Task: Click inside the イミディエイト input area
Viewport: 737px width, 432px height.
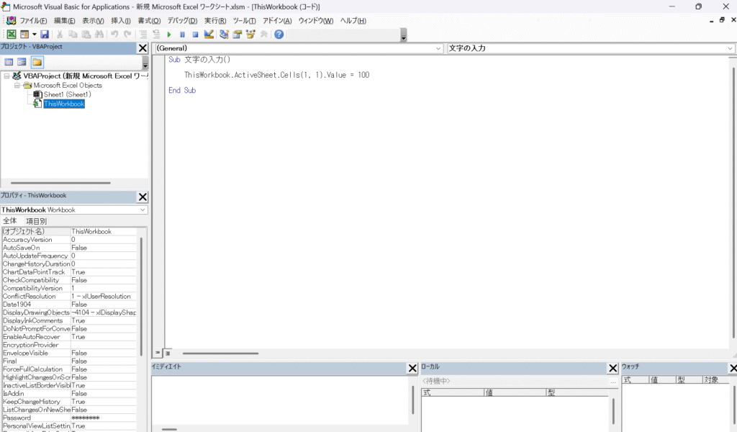Action: (x=281, y=400)
